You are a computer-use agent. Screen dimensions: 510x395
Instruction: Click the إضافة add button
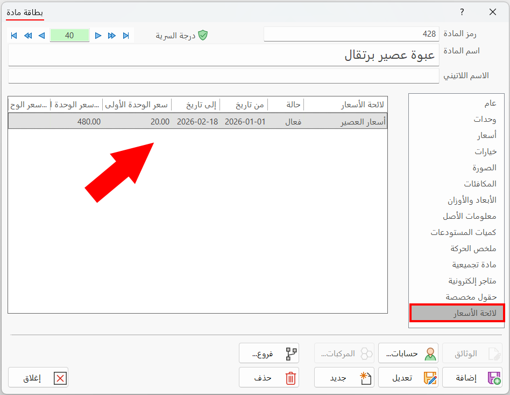(x=472, y=378)
